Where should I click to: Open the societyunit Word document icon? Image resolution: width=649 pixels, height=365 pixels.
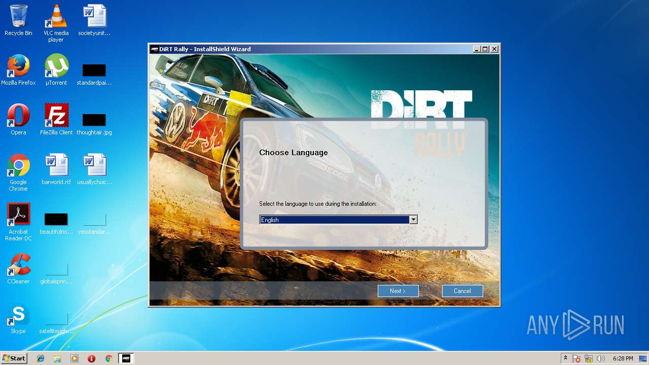(94, 20)
